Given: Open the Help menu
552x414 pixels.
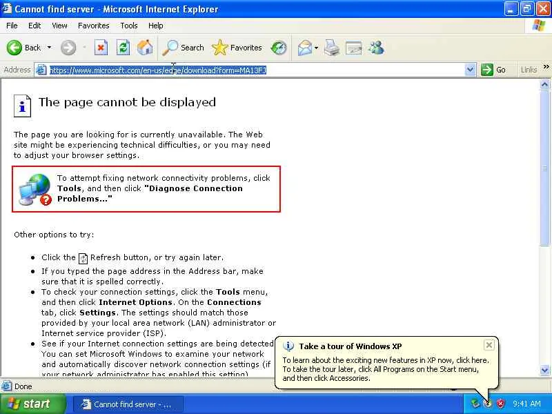Looking at the screenshot, I should coord(156,26).
